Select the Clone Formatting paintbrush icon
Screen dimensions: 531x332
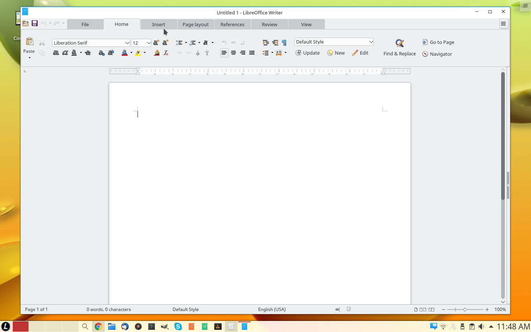click(x=156, y=53)
